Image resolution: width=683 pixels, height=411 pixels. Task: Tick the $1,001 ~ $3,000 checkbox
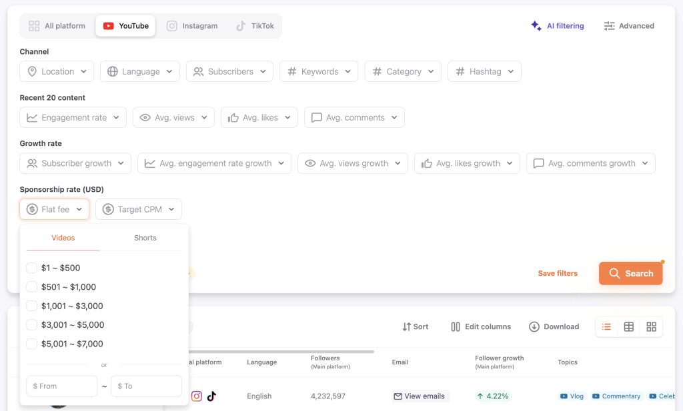tap(31, 306)
